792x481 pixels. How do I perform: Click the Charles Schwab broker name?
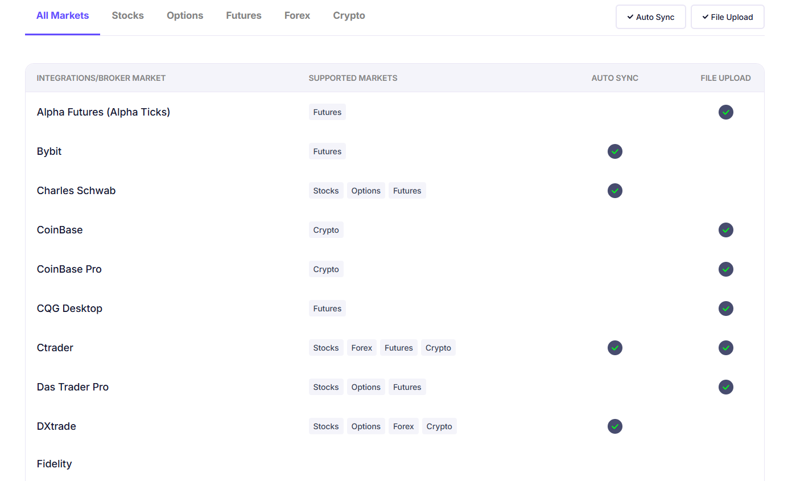coord(76,191)
